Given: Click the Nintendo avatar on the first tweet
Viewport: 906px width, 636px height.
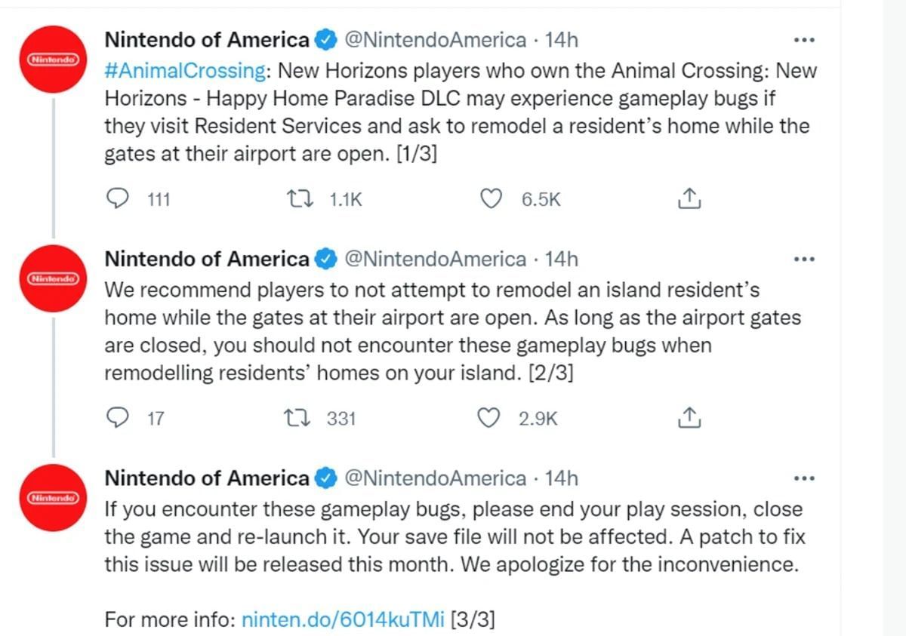Looking at the screenshot, I should pyautogui.click(x=54, y=59).
